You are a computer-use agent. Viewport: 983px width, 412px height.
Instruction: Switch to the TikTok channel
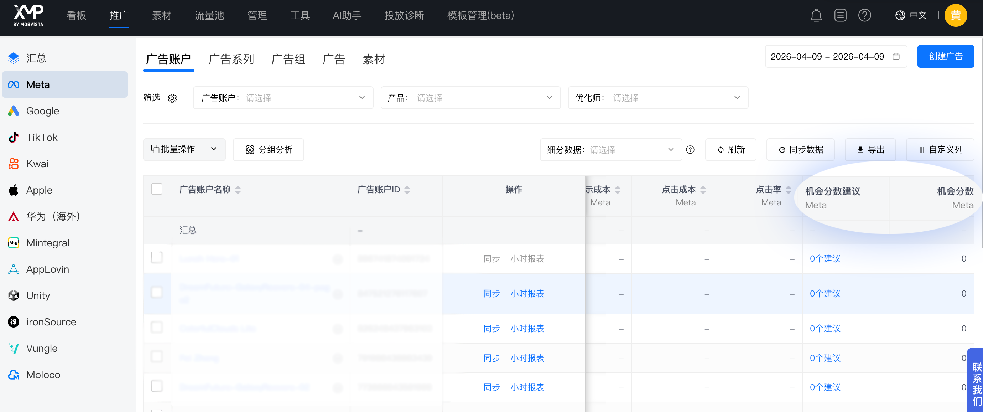click(x=41, y=137)
